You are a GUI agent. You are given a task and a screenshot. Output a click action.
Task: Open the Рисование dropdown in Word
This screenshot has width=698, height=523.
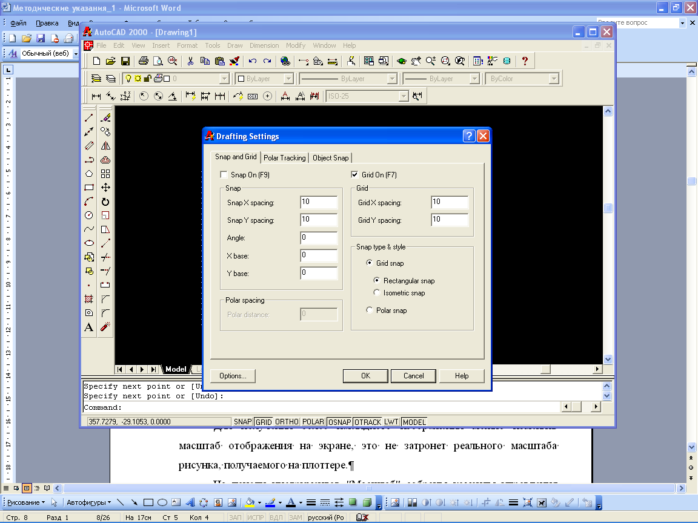point(26,502)
